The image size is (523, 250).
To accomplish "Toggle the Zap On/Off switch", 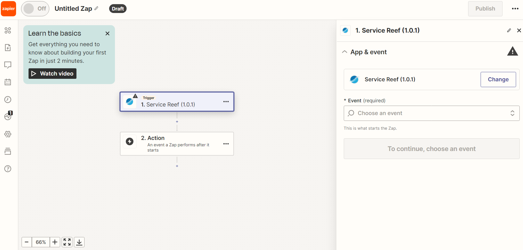I will (x=35, y=9).
